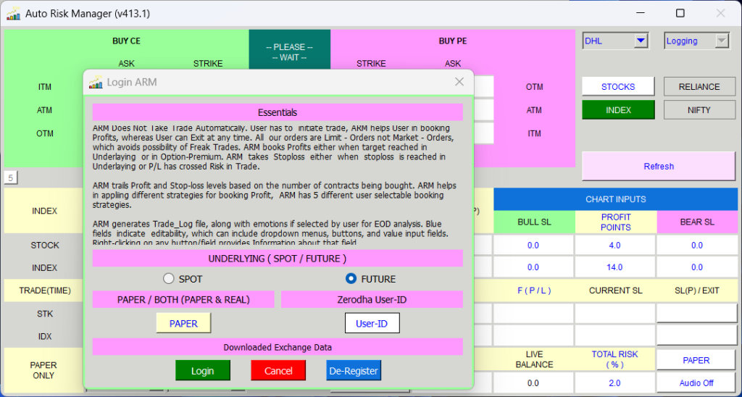Click the IDX row SL(P) / EXIT button
The height and width of the screenshot is (397, 742).
(x=696, y=335)
